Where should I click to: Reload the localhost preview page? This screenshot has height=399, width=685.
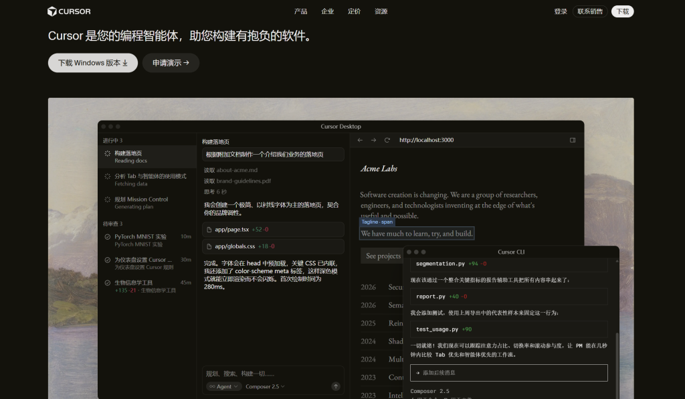[x=387, y=140]
